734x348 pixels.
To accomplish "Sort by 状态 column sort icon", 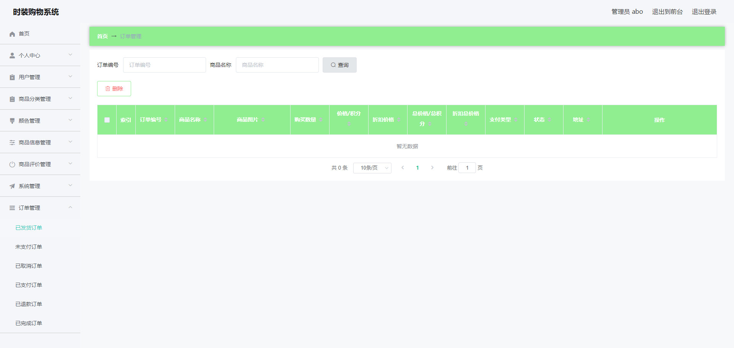I will 549,120.
